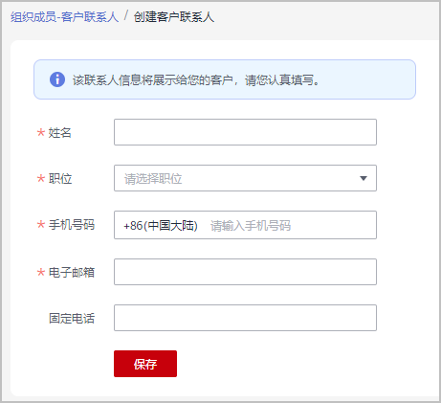
Task: Click the red asterisk beside 姓名
Action: (x=41, y=132)
